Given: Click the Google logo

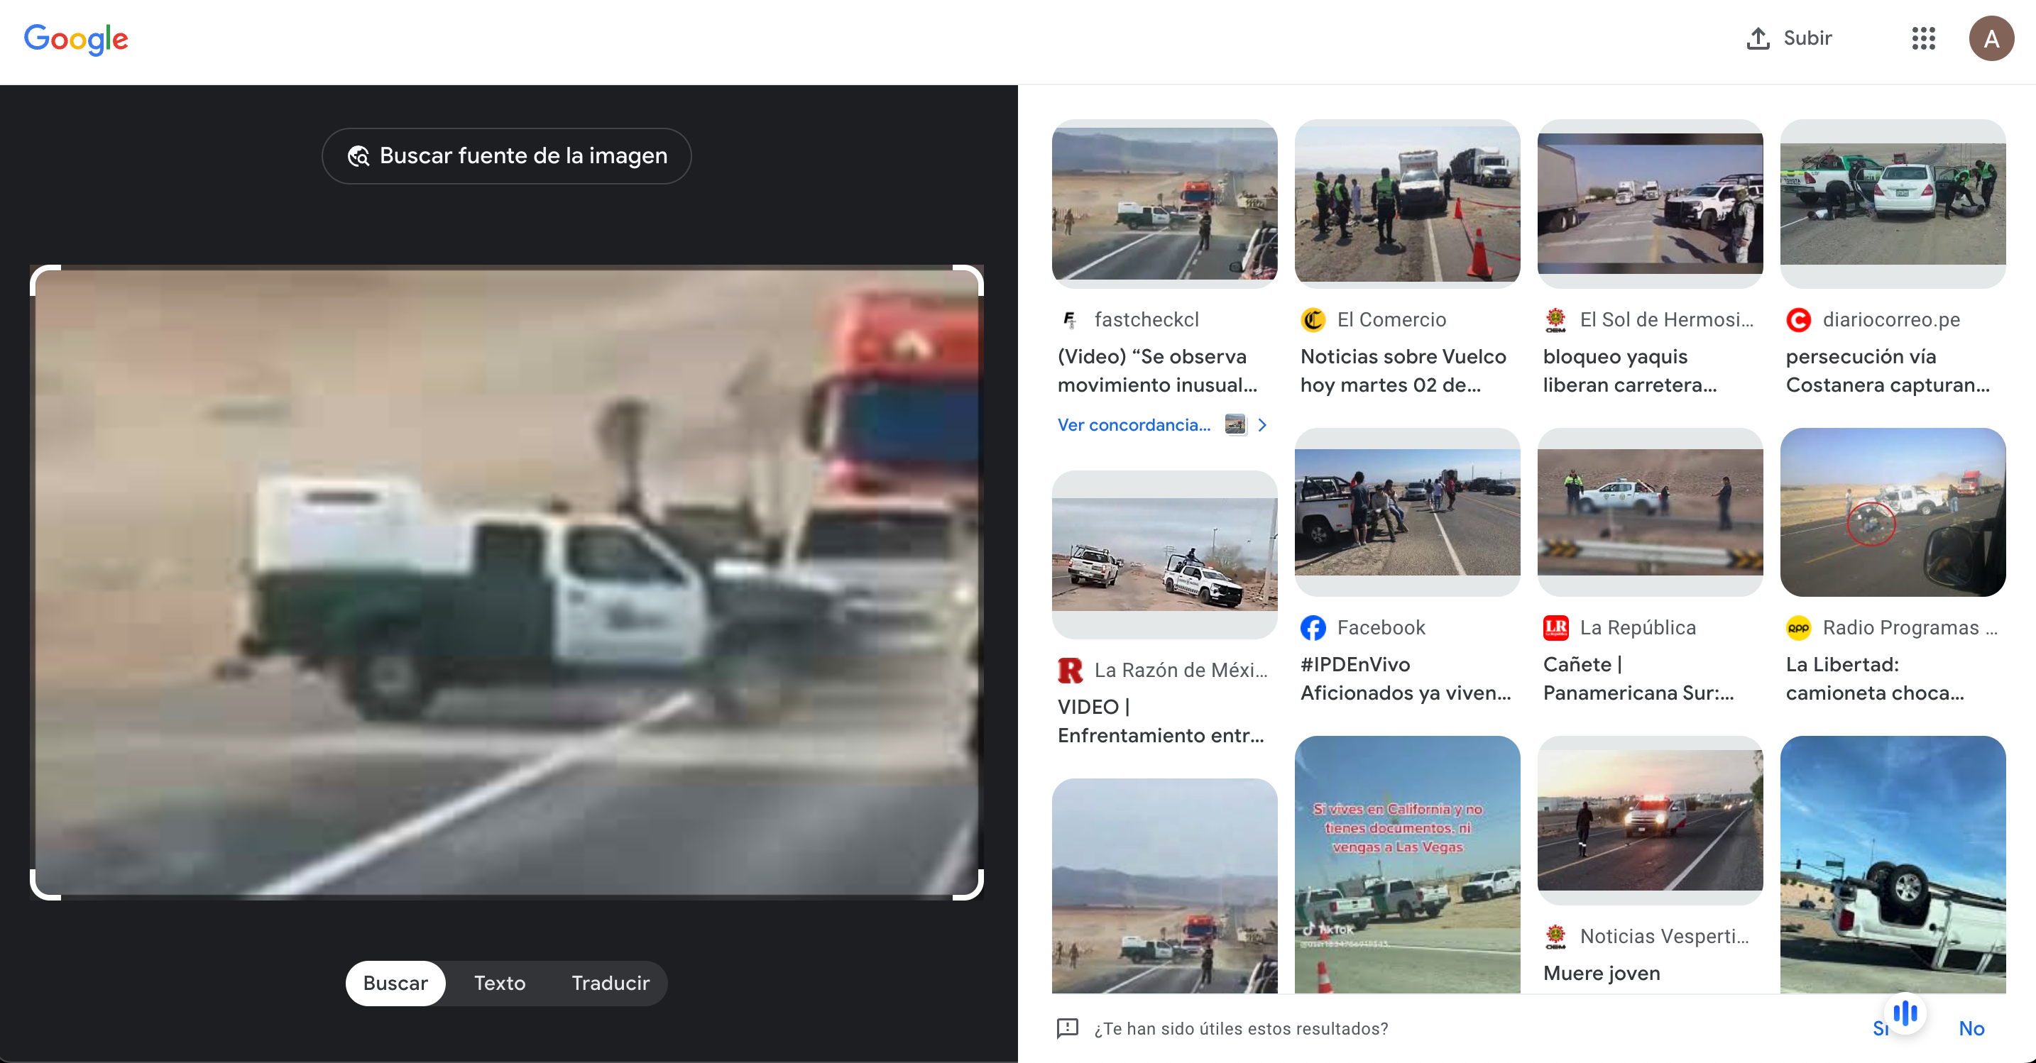Looking at the screenshot, I should click(x=76, y=38).
